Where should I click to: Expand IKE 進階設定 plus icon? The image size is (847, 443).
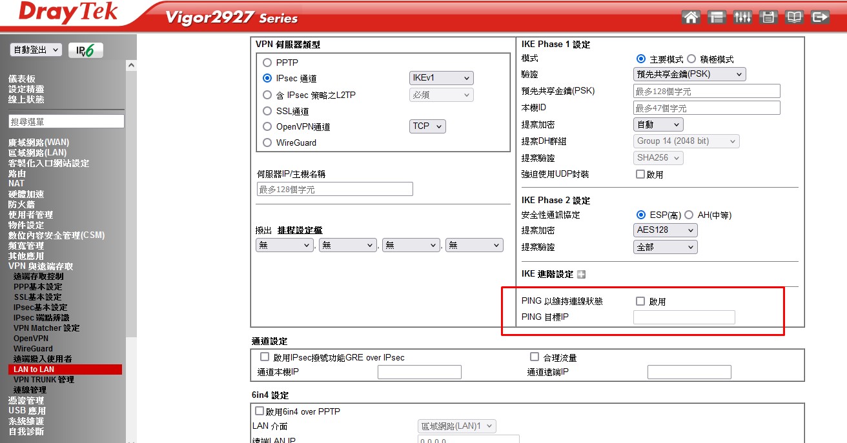tap(581, 275)
